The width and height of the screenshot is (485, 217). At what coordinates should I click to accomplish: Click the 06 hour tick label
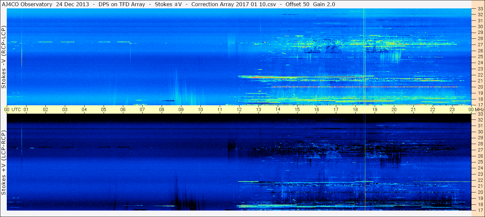(123, 109)
